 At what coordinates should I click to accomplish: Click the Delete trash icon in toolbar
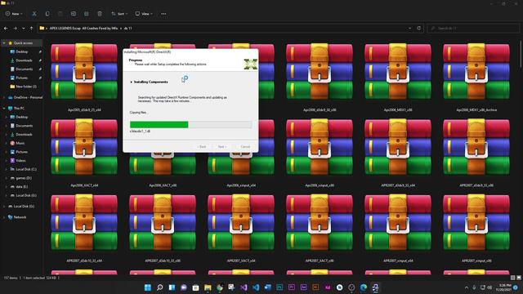coord(100,14)
